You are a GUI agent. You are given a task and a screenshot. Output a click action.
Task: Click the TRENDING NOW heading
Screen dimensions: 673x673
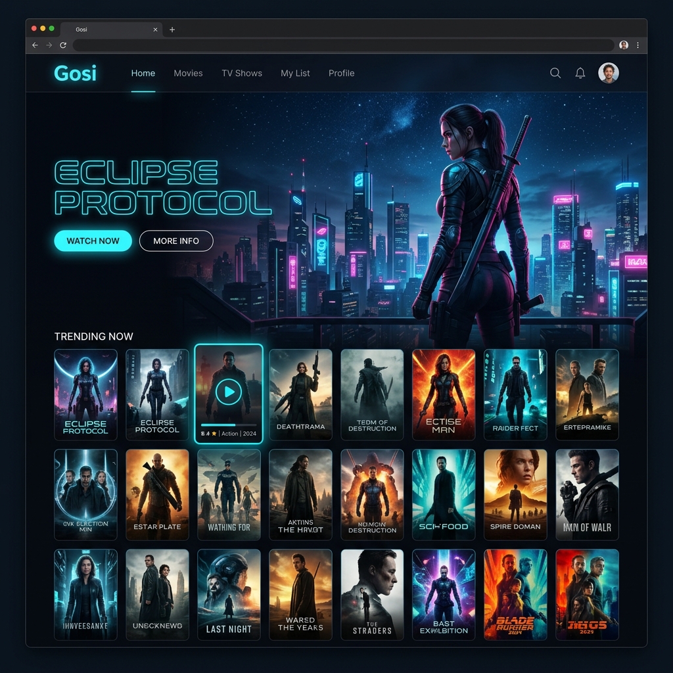pos(93,336)
